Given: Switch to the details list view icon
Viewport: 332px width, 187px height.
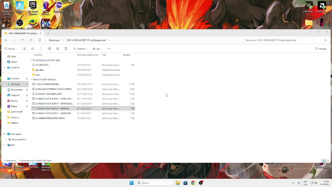Looking at the screenshot, I should pyautogui.click(x=324, y=161).
